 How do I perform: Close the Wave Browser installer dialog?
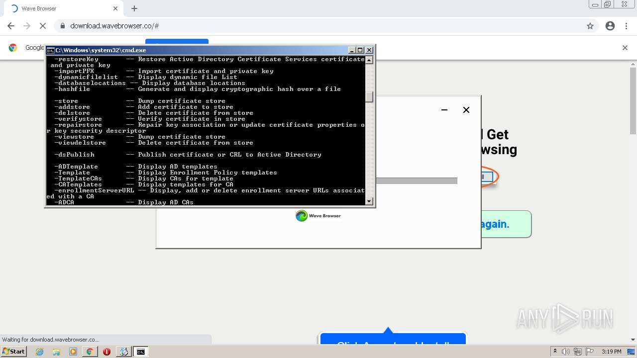tap(466, 110)
